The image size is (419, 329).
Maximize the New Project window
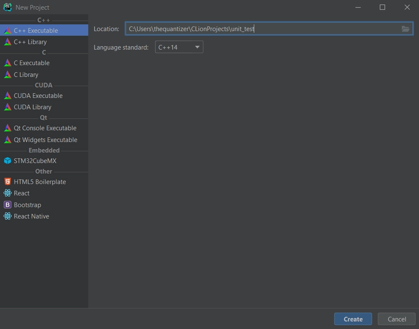click(x=382, y=7)
